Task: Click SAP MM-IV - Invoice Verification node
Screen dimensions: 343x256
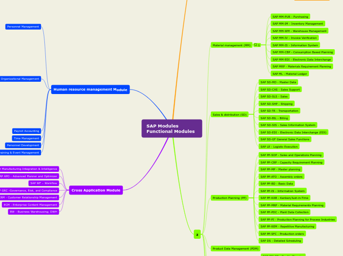Action: coord(295,38)
